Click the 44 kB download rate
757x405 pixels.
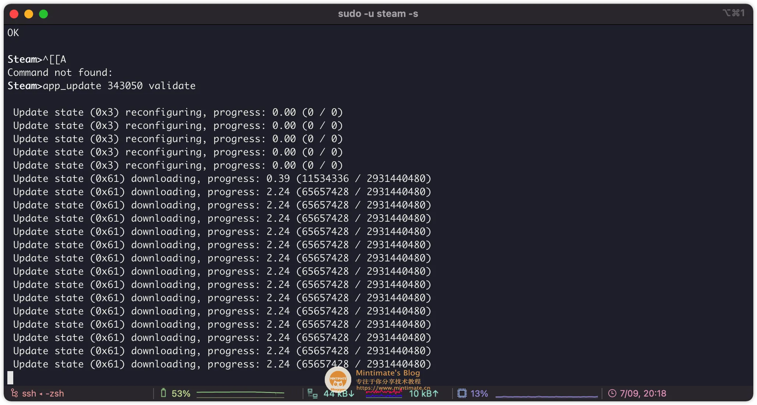coord(339,394)
